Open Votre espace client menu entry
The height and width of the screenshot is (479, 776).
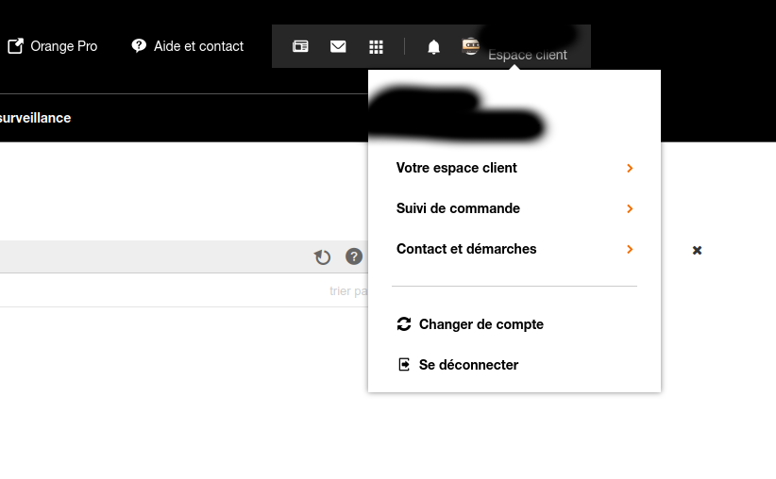click(x=515, y=168)
